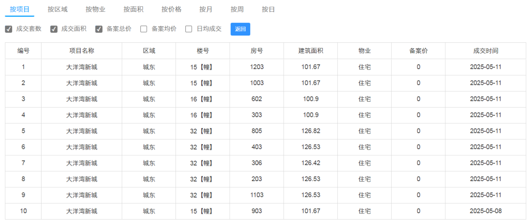This screenshot has width=528, height=222.
Task: Click the 备案价 column header
Action: pyautogui.click(x=418, y=51)
